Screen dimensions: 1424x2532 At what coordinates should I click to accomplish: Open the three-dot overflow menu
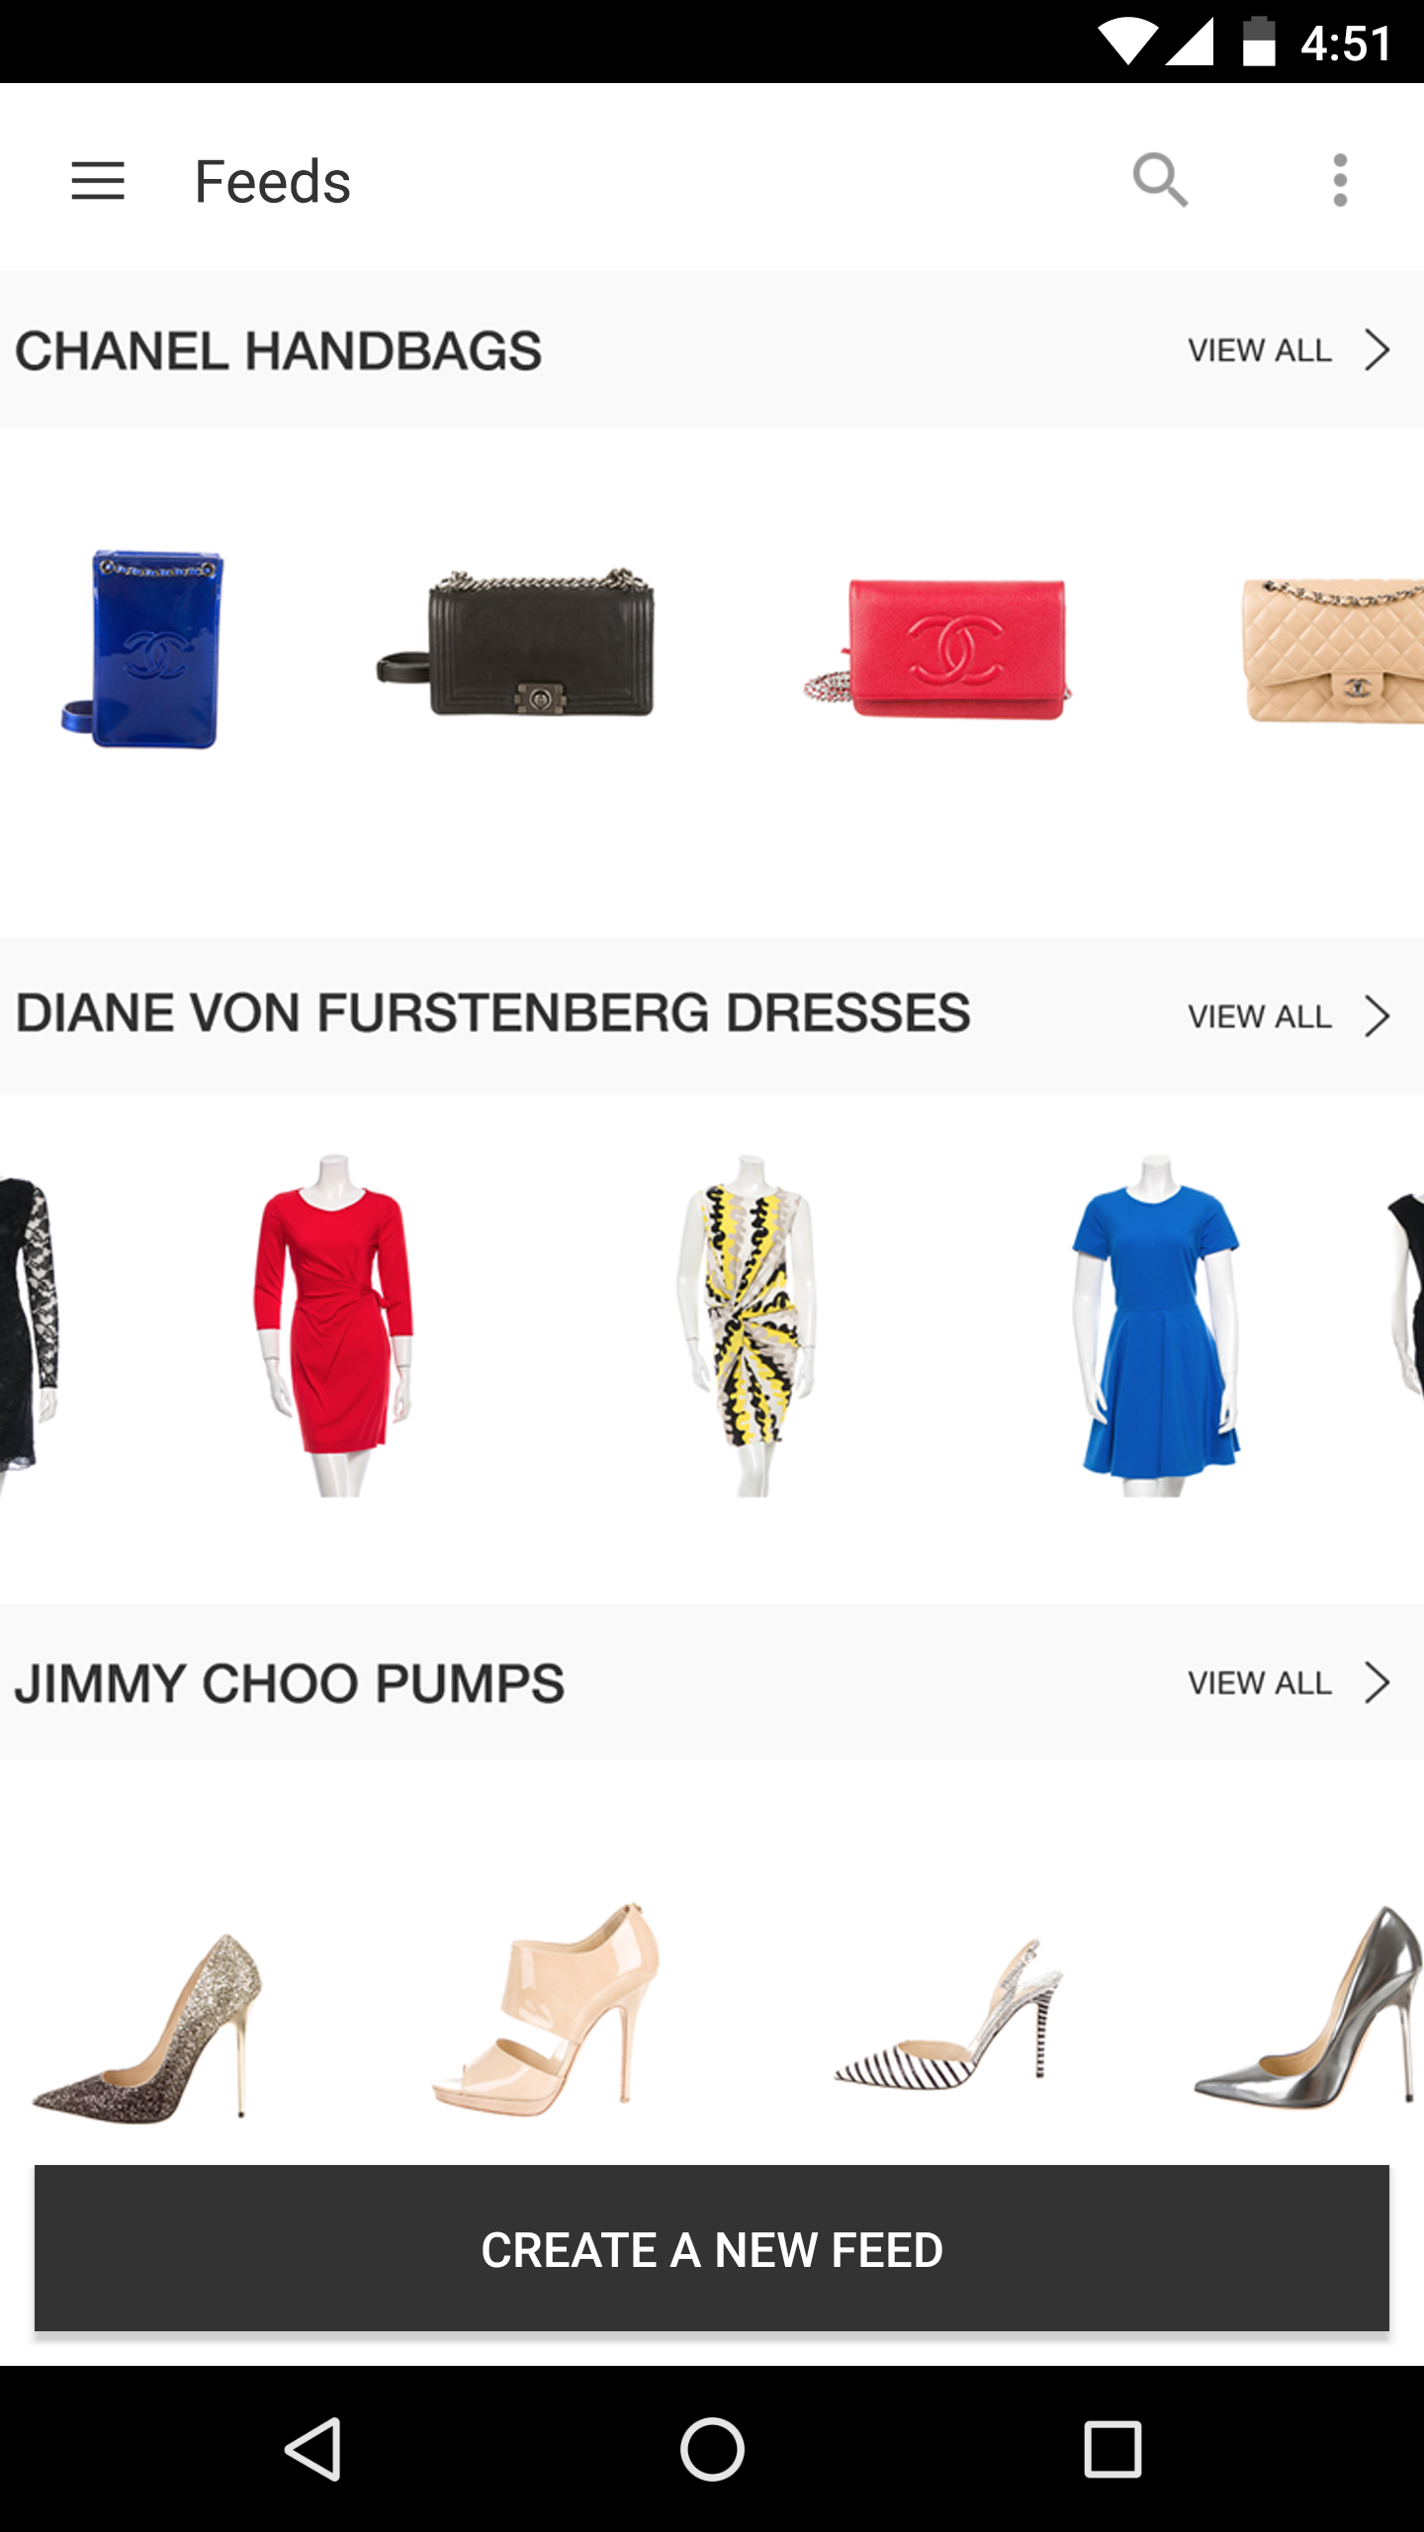pos(1340,181)
